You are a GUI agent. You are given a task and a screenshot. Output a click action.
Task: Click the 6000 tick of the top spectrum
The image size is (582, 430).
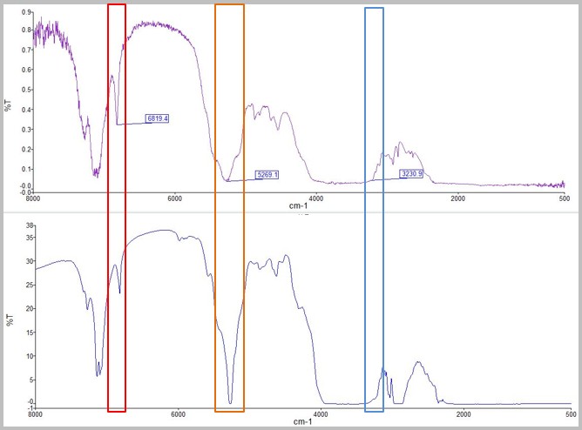(x=174, y=198)
